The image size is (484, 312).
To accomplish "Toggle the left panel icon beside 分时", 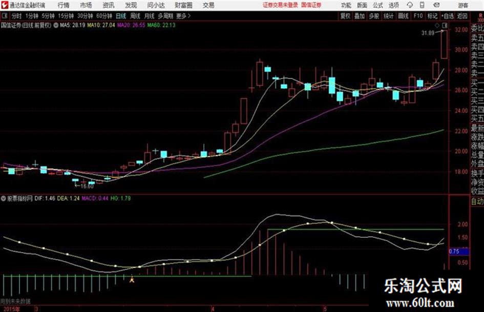I will (x=5, y=16).
